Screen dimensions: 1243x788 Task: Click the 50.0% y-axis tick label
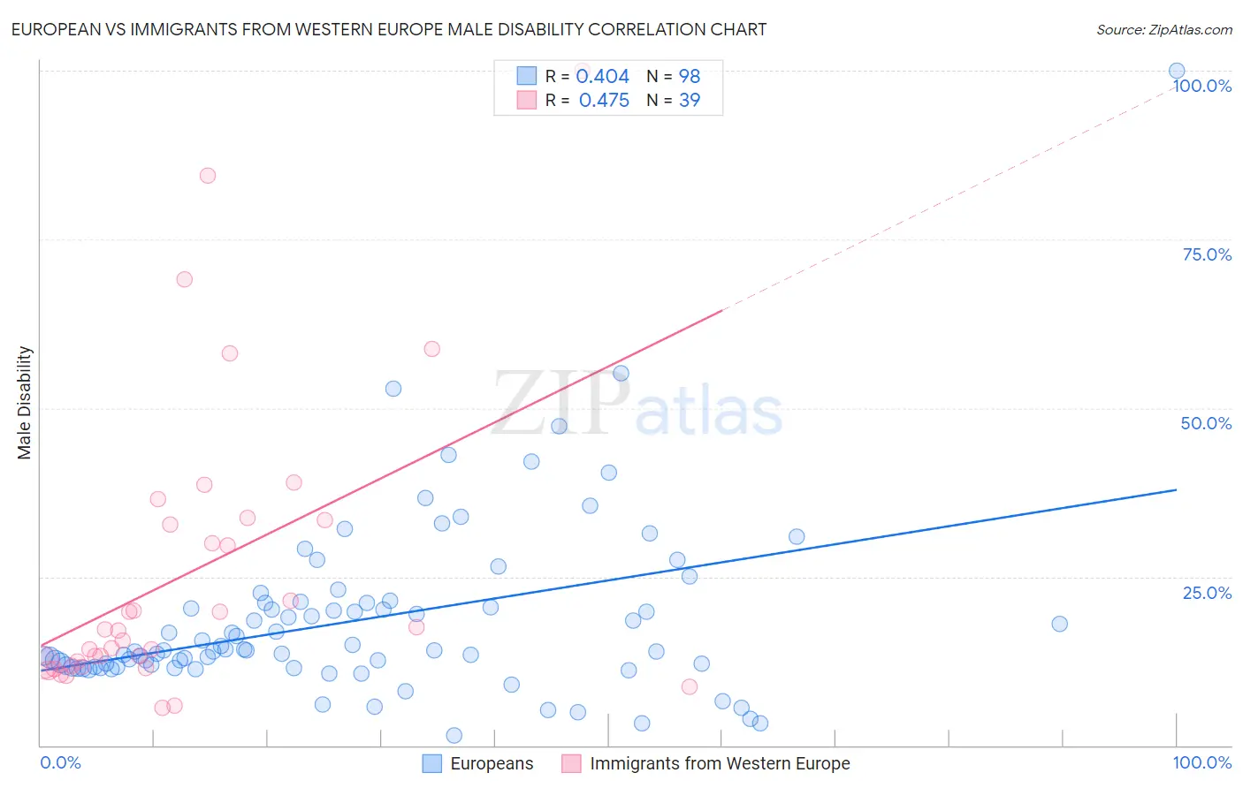click(1206, 423)
